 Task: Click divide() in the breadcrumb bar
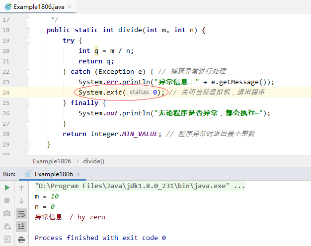tap(93, 161)
